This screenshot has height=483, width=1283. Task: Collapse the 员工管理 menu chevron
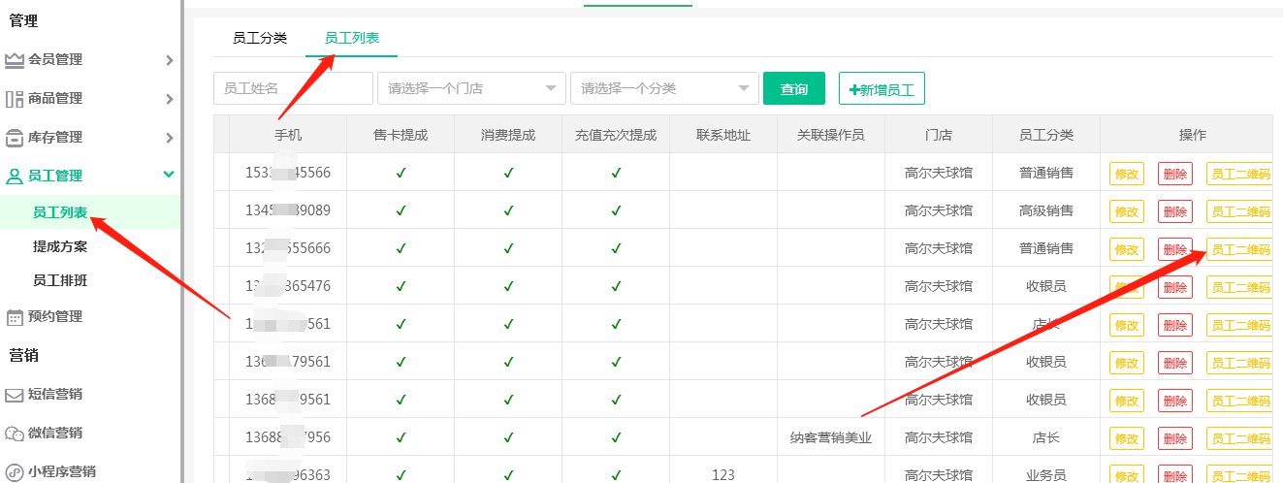pyautogui.click(x=169, y=176)
